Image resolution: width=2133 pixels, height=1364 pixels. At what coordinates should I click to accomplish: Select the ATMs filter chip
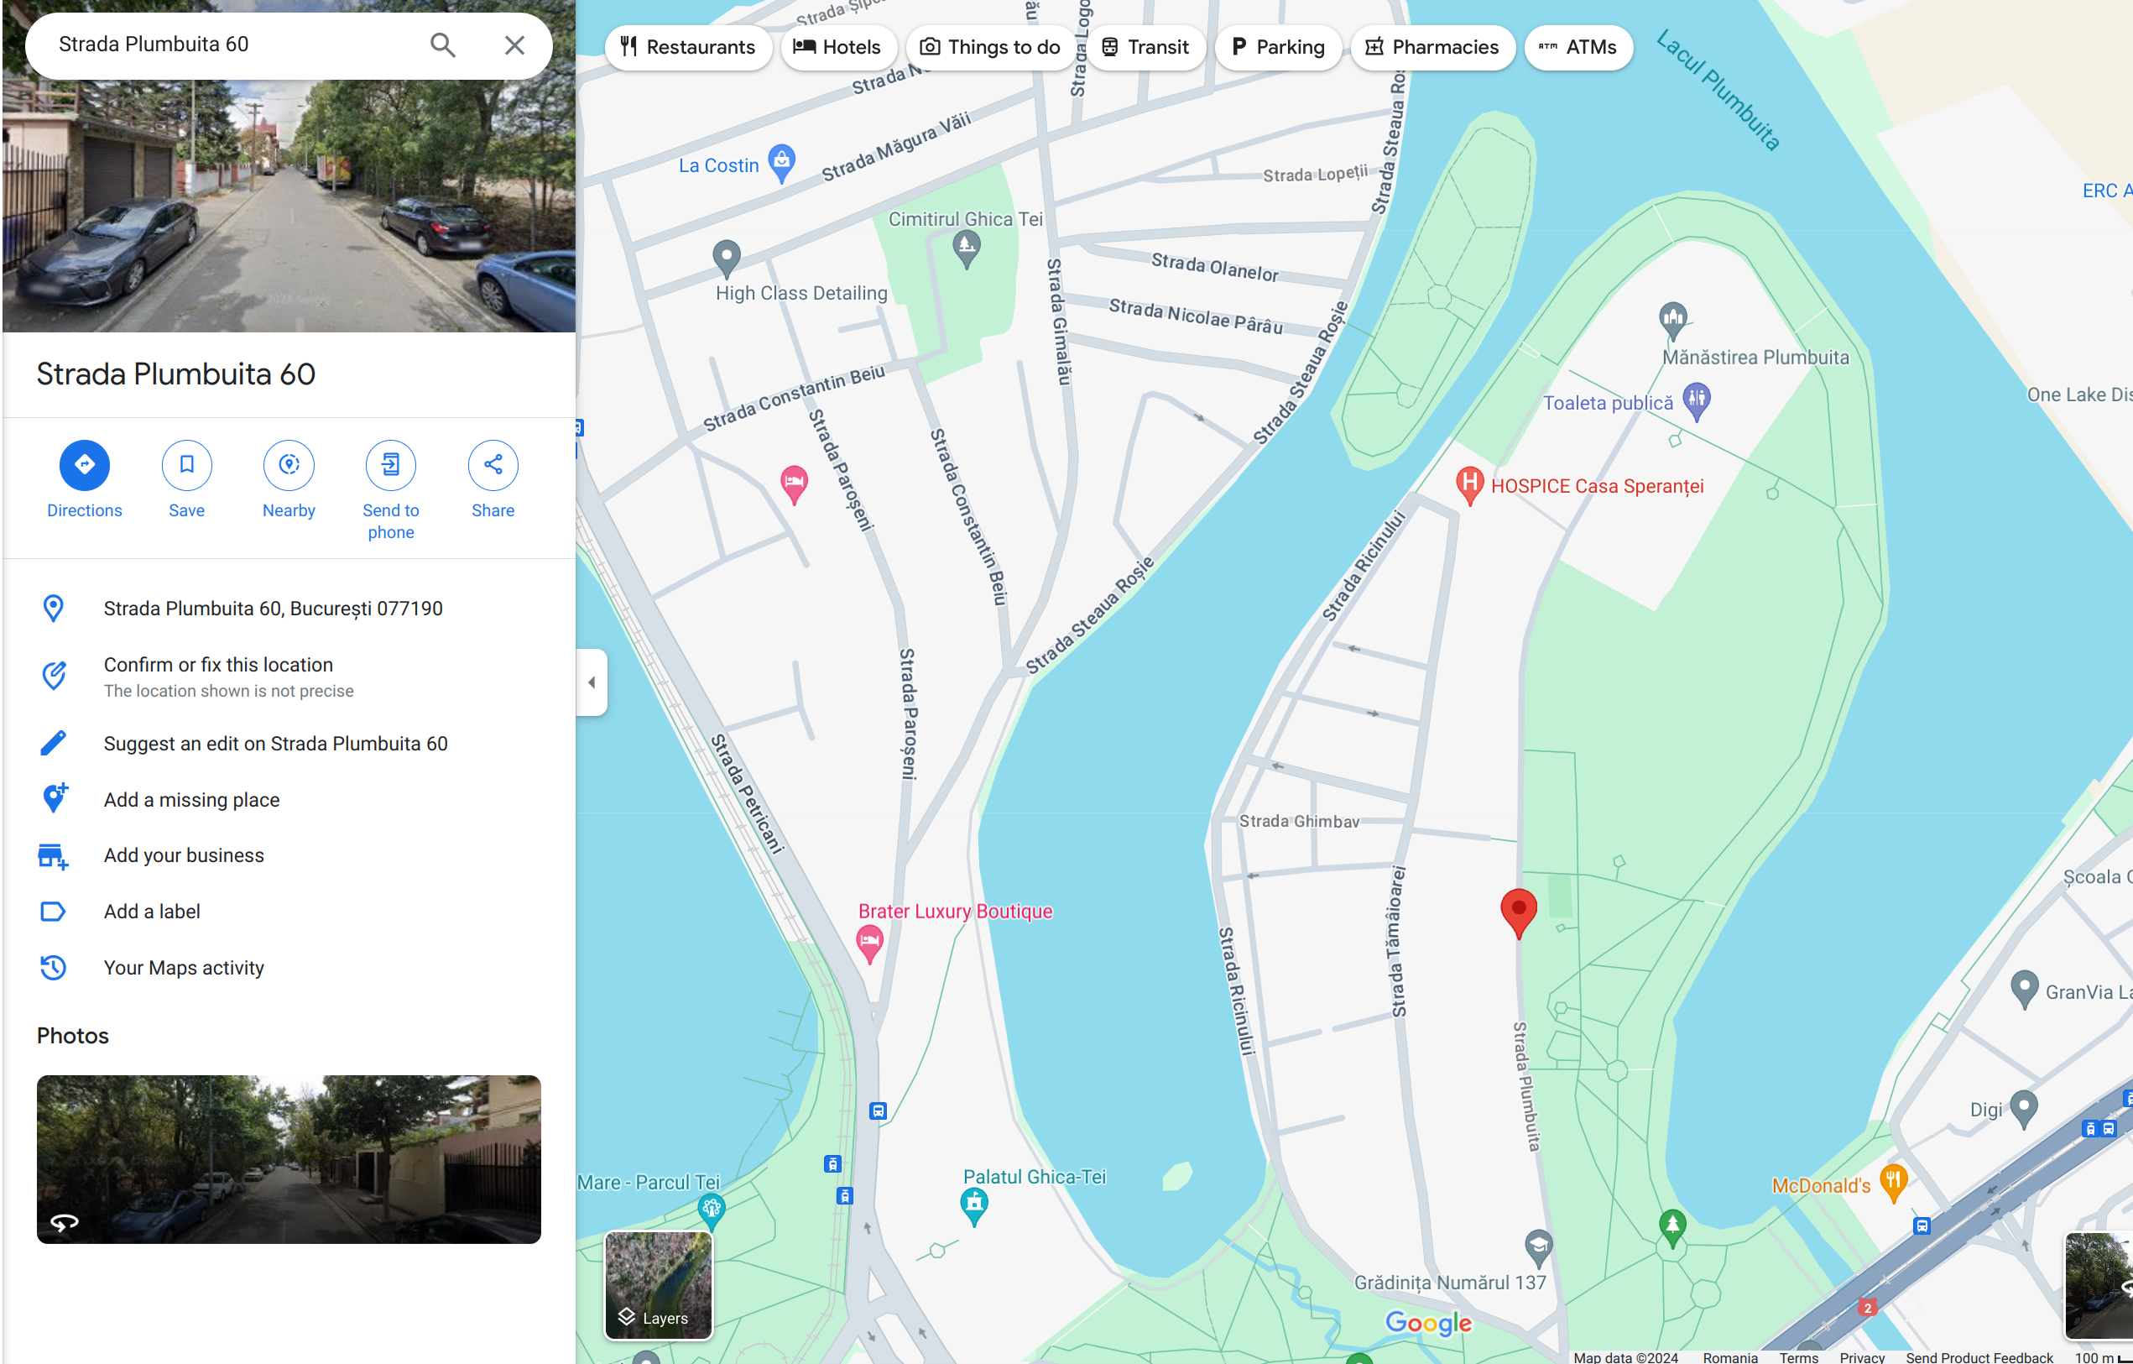[1578, 47]
